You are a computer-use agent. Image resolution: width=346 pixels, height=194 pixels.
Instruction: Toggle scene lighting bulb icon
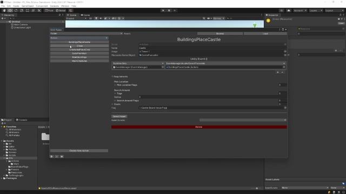[96, 18]
